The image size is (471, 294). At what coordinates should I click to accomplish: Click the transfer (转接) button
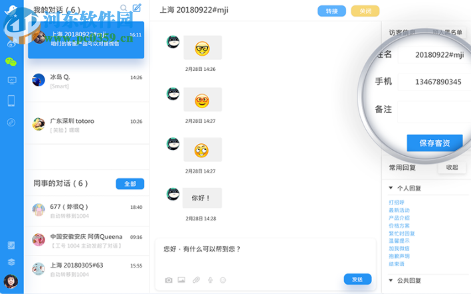(331, 11)
